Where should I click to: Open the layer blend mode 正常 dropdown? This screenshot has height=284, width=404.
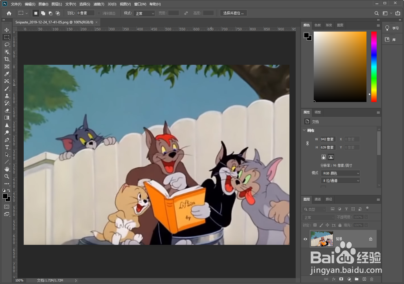[x=319, y=217]
